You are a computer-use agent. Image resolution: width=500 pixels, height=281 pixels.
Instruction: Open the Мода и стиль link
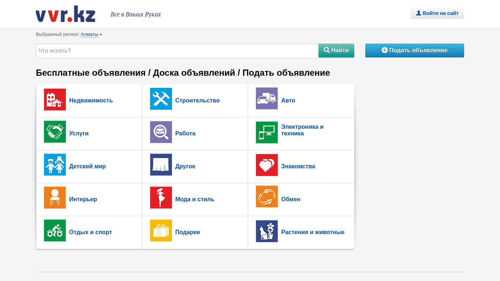195,199
